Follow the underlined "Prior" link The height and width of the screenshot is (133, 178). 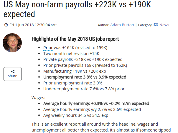48,48
